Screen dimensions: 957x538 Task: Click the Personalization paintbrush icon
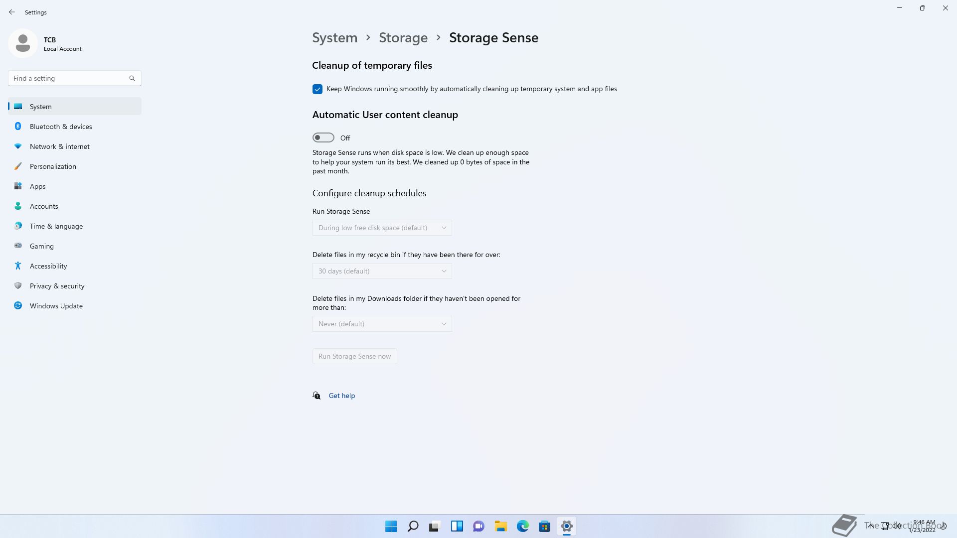18,166
